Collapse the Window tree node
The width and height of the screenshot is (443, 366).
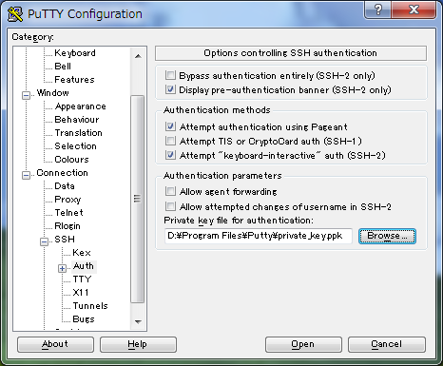tap(26, 95)
